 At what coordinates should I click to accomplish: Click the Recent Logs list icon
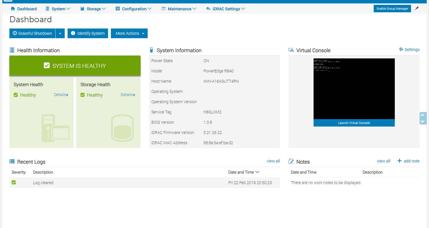tap(12, 162)
